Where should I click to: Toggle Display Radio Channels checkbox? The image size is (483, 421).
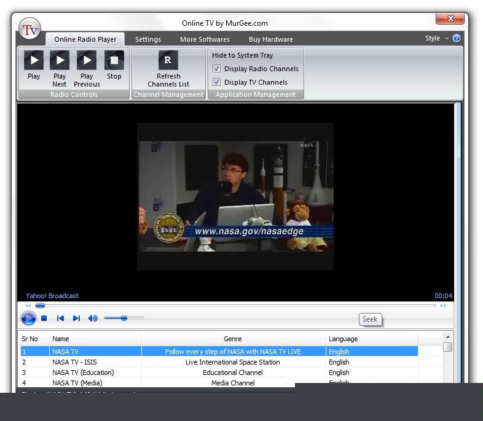pyautogui.click(x=216, y=68)
